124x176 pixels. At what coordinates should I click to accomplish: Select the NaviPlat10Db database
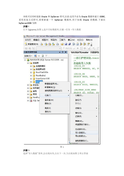click(x=42, y=72)
